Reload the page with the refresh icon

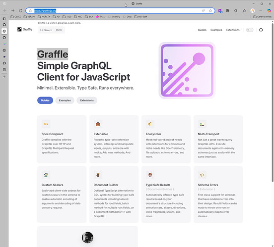[21, 10]
